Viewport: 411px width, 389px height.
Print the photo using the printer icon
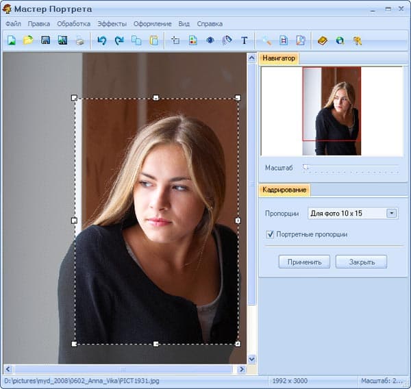point(80,40)
